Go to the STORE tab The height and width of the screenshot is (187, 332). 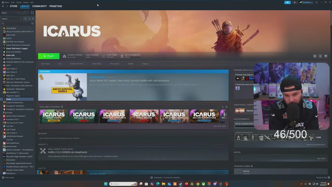tap(14, 6)
